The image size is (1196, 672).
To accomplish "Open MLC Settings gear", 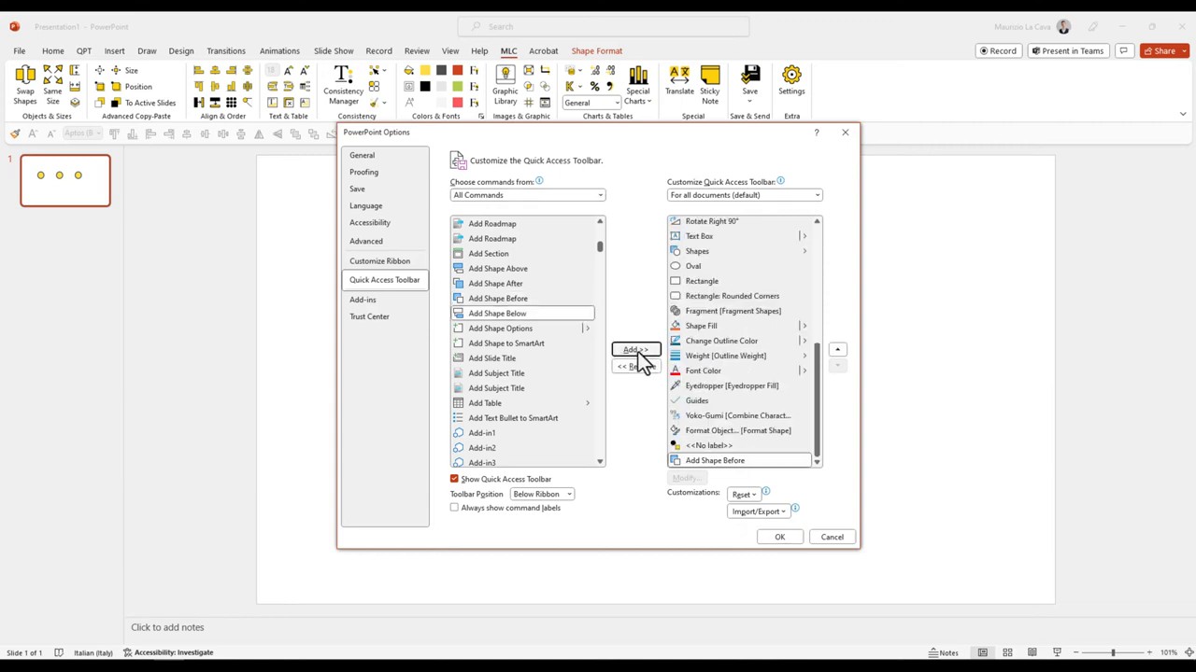I will [x=791, y=80].
